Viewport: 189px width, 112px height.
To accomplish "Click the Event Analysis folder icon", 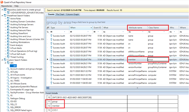I will tap(8, 45).
